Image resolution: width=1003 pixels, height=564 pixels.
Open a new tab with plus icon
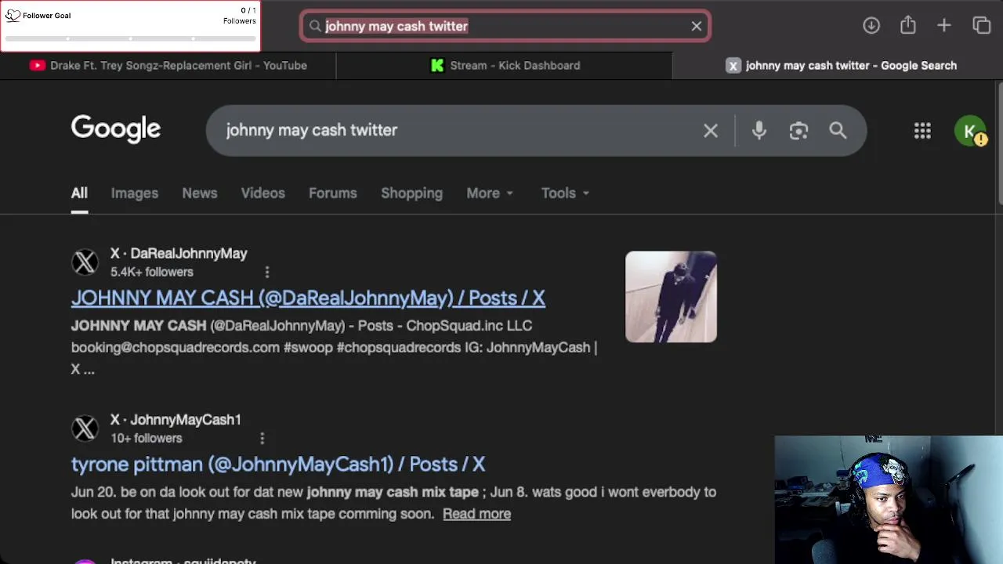tap(944, 25)
